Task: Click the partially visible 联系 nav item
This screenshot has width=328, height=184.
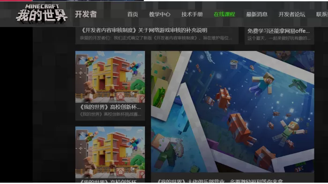Action: 322,14
